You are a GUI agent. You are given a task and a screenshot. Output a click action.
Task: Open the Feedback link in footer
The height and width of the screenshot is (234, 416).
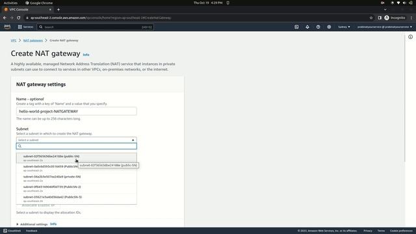tap(32, 231)
